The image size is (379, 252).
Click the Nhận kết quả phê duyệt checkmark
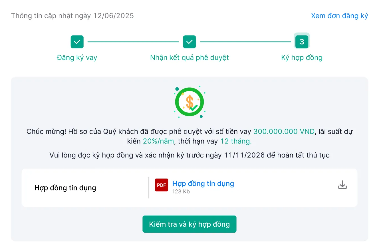189,42
